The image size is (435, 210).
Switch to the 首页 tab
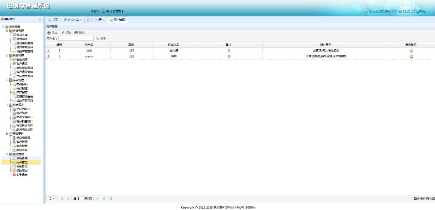pos(53,20)
